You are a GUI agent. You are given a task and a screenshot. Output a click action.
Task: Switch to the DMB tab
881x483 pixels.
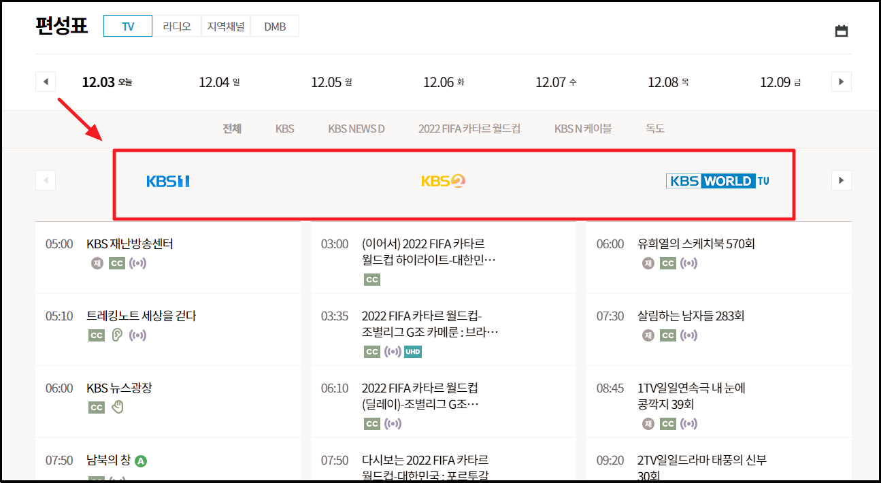(x=275, y=27)
